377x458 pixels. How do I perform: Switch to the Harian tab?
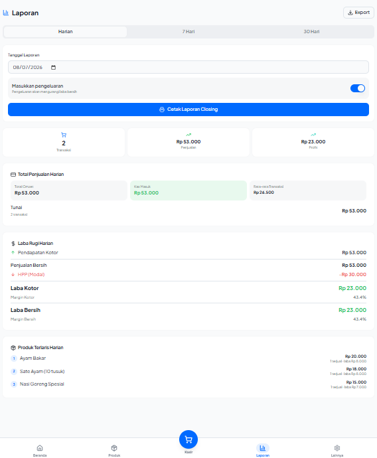[x=66, y=32]
